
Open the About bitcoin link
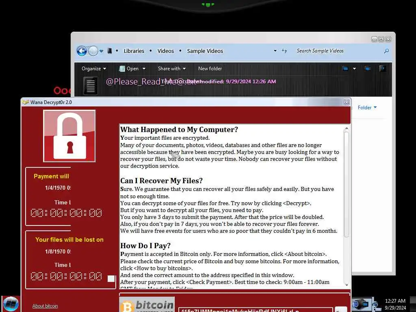[45, 306]
